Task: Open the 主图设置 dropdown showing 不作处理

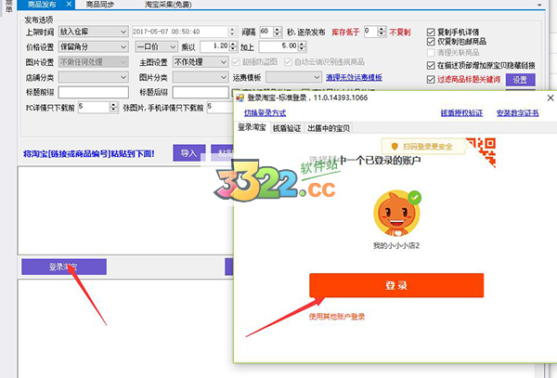Action: [x=201, y=62]
